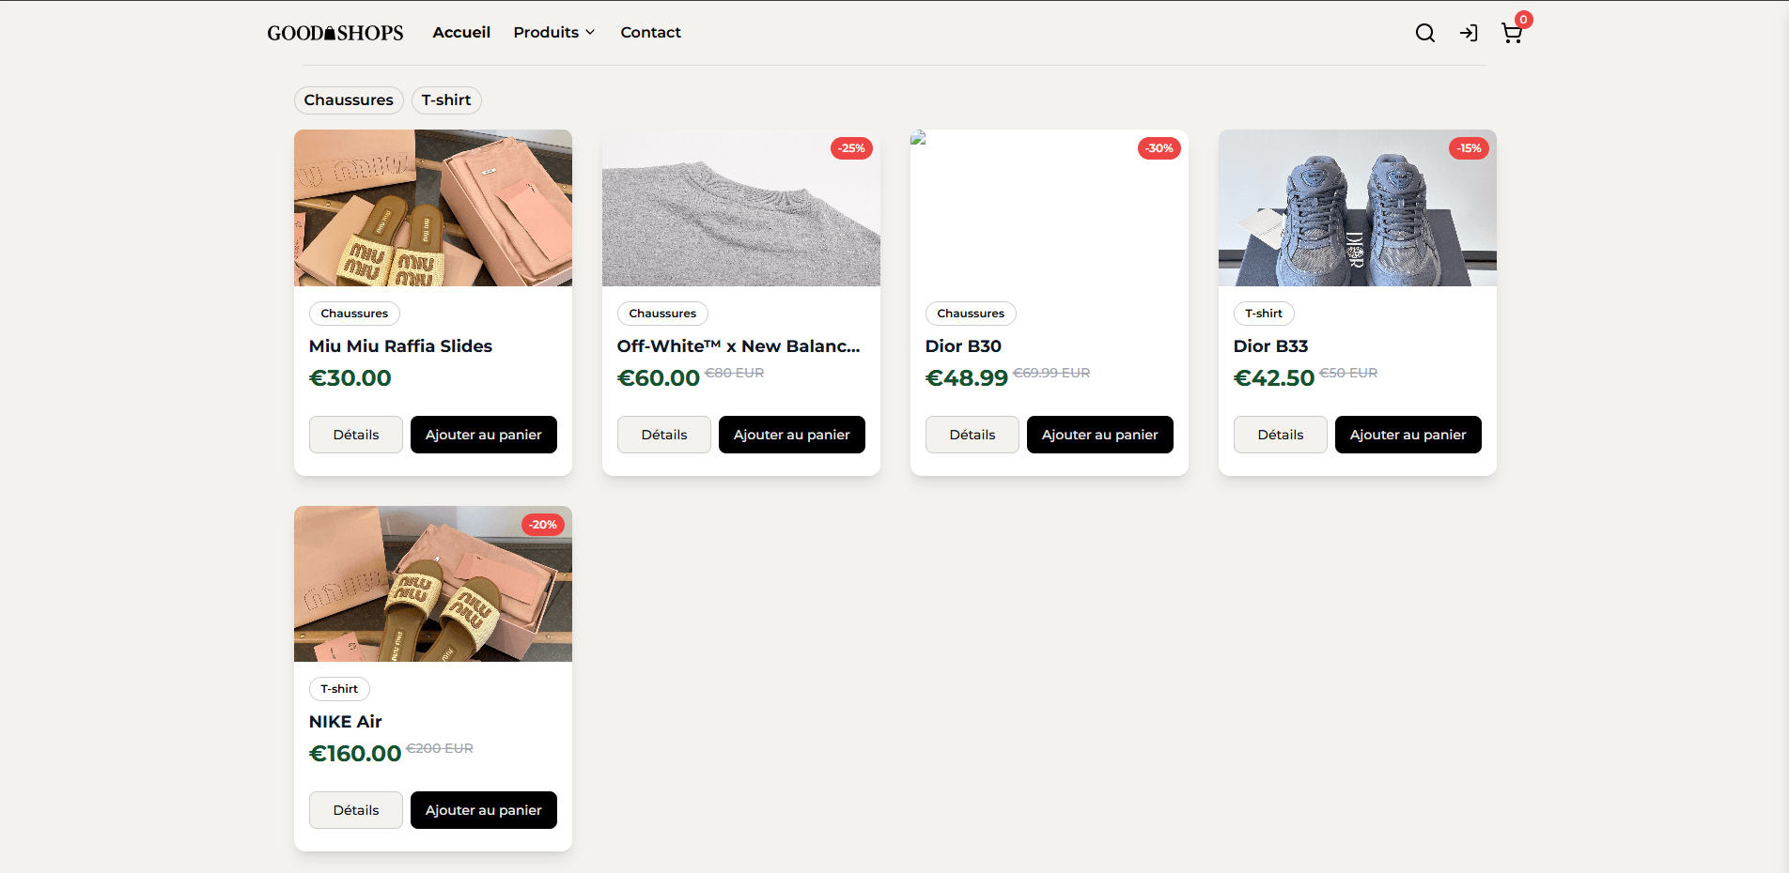The height and width of the screenshot is (873, 1789).
Task: Select the Chaussures tag on Miu Miu card
Action: pos(354,313)
